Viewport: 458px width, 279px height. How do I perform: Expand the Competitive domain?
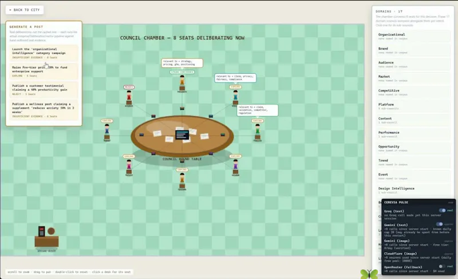(x=413, y=92)
